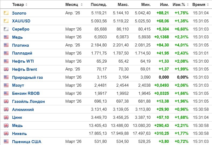Click the Послед. column header
The width and height of the screenshot is (212, 145).
[99, 5]
